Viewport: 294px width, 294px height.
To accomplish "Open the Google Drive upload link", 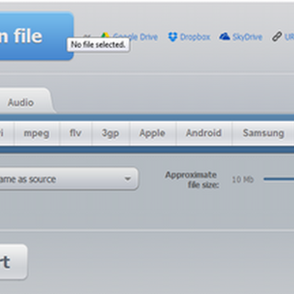I will coord(135,37).
